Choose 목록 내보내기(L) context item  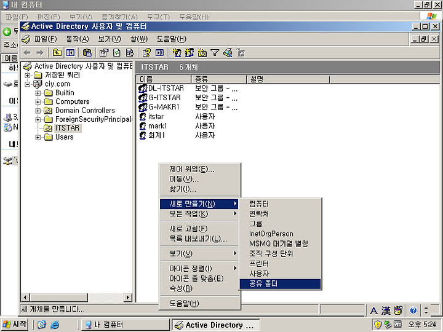click(200, 239)
